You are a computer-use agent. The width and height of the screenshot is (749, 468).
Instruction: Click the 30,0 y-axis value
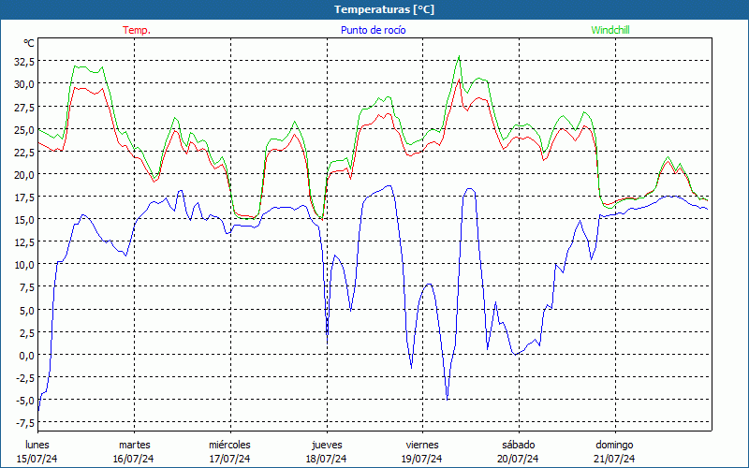click(x=24, y=84)
